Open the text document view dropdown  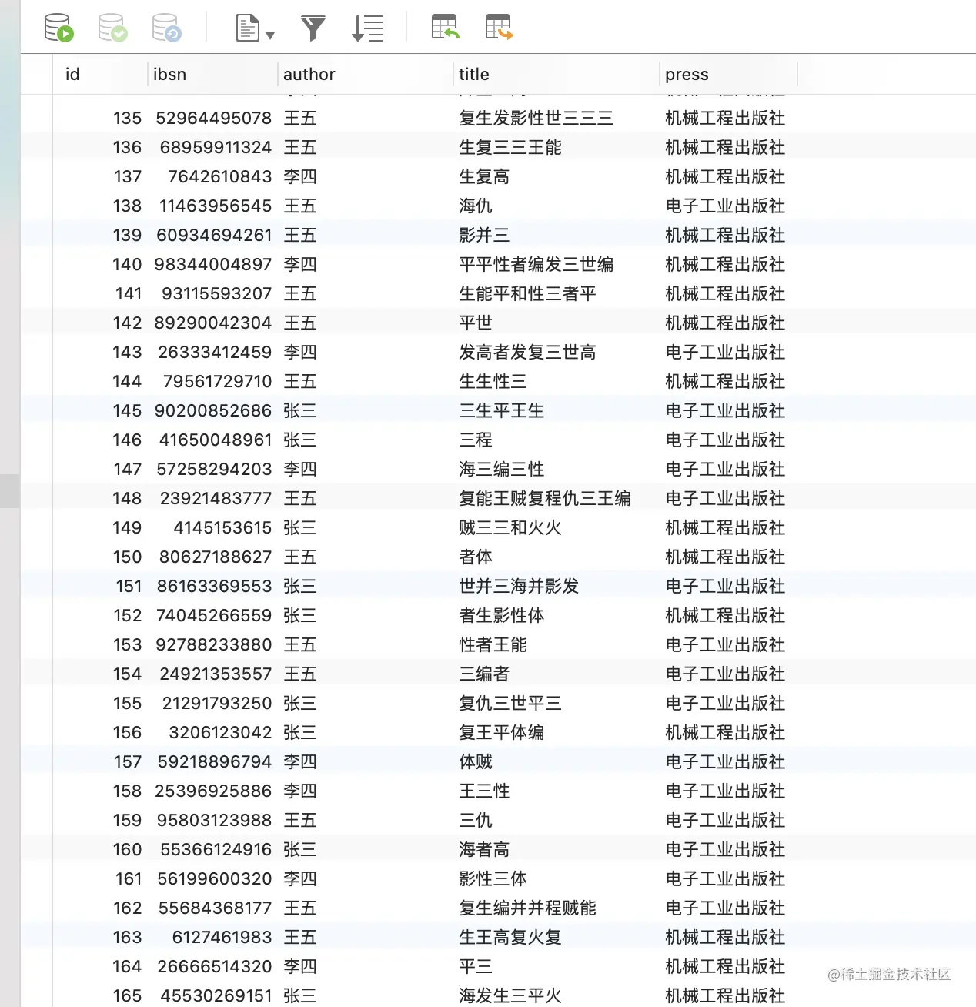pyautogui.click(x=255, y=28)
